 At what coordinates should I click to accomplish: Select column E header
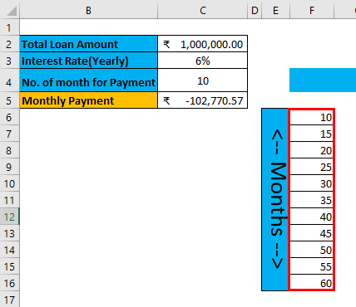pyautogui.click(x=275, y=11)
